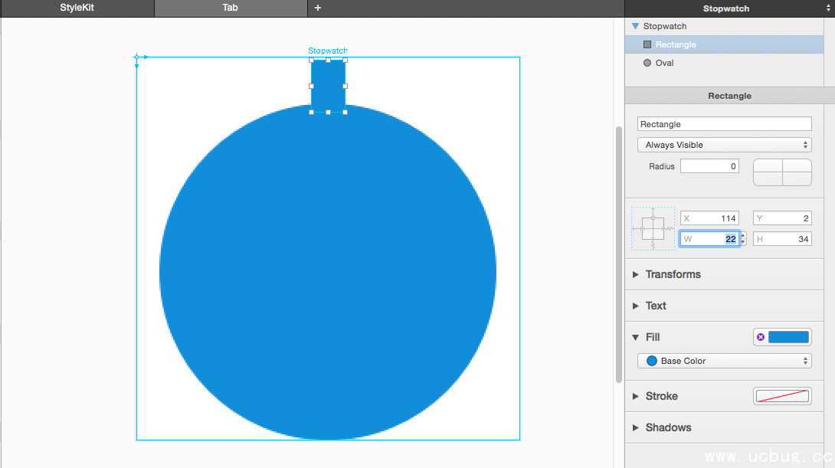Viewport: 835px width, 468px height.
Task: Click the empty Stroke color swatch
Action: [782, 396]
